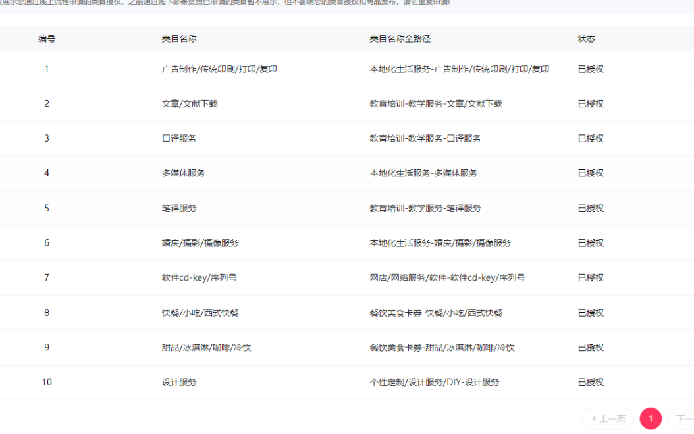Click the previous page button 上一页
This screenshot has height=434, width=694.
tap(608, 419)
